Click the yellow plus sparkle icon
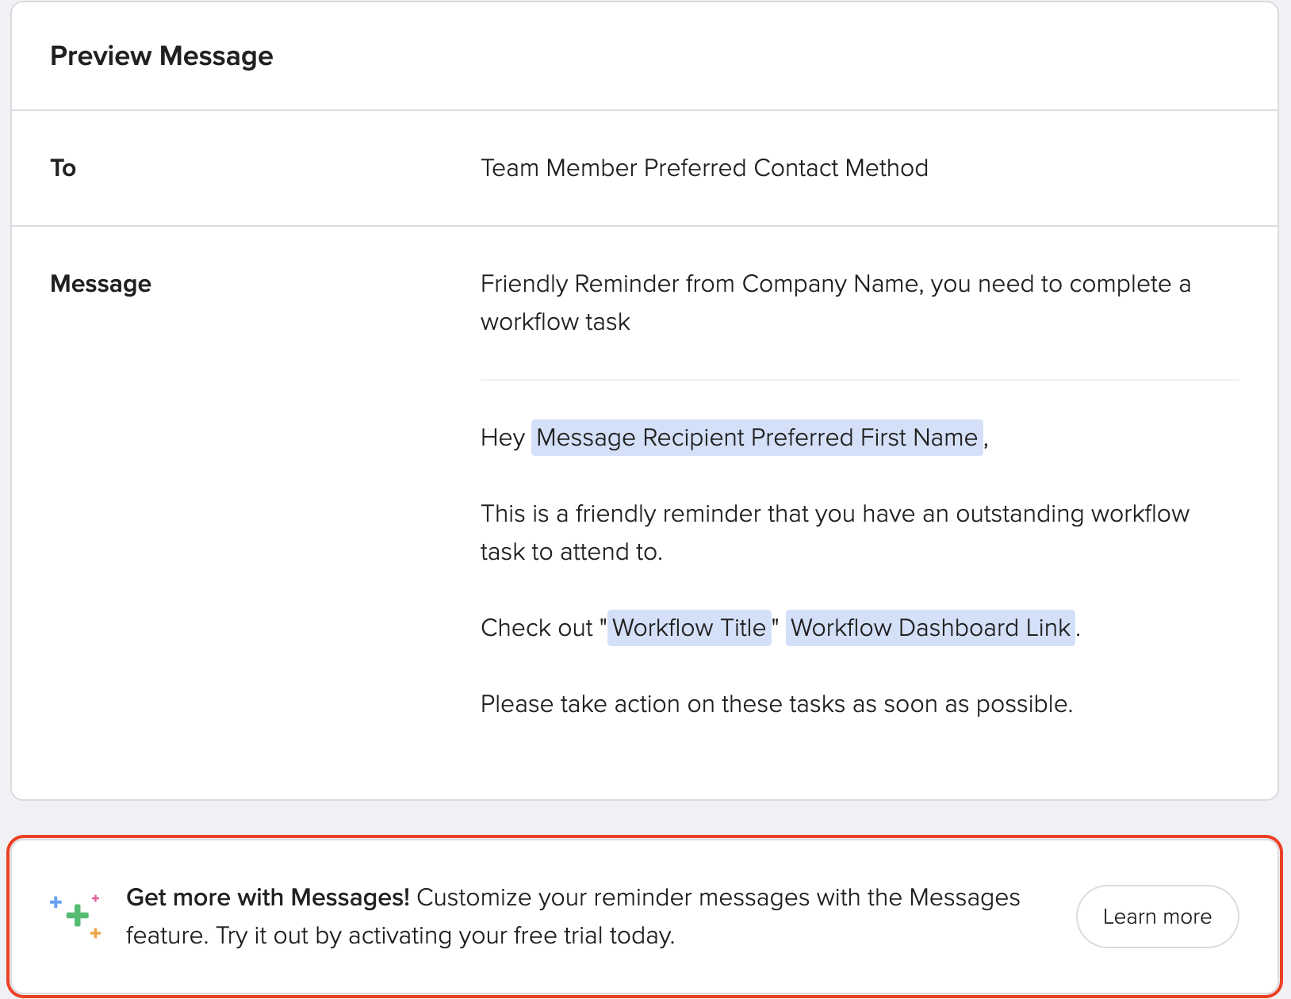1291x999 pixels. click(x=95, y=934)
